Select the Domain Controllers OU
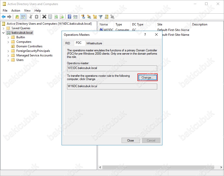 point(30,46)
